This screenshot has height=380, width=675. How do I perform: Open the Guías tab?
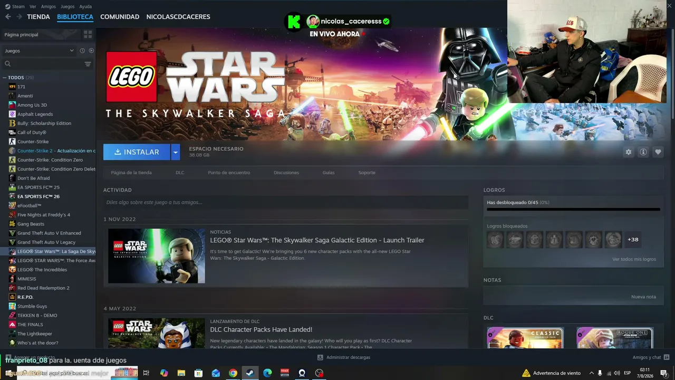point(329,173)
